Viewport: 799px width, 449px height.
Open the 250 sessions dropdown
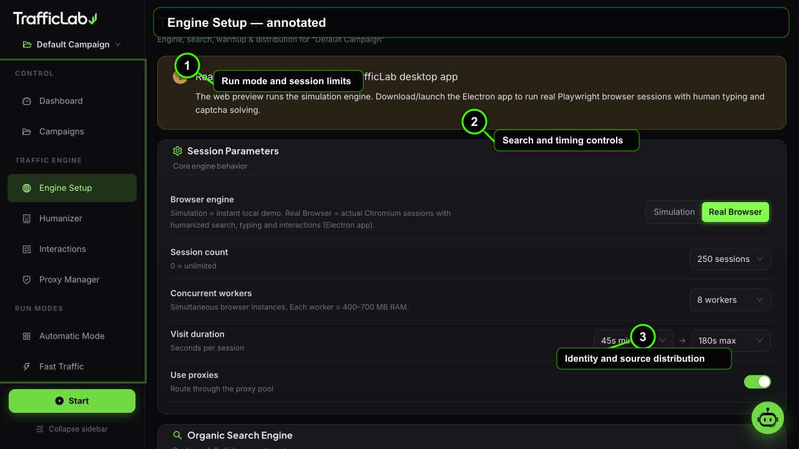730,259
